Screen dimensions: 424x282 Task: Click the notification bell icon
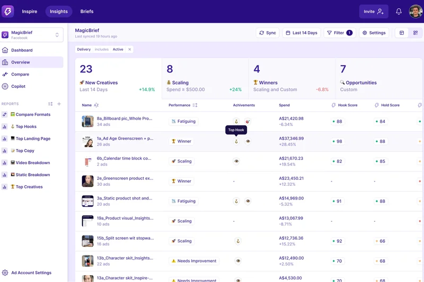[x=399, y=12]
